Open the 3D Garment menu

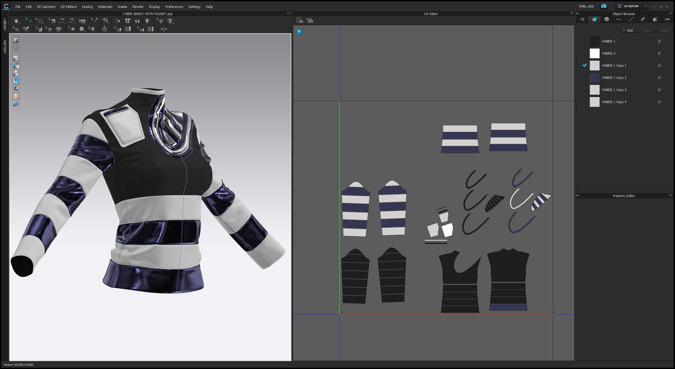tap(46, 7)
